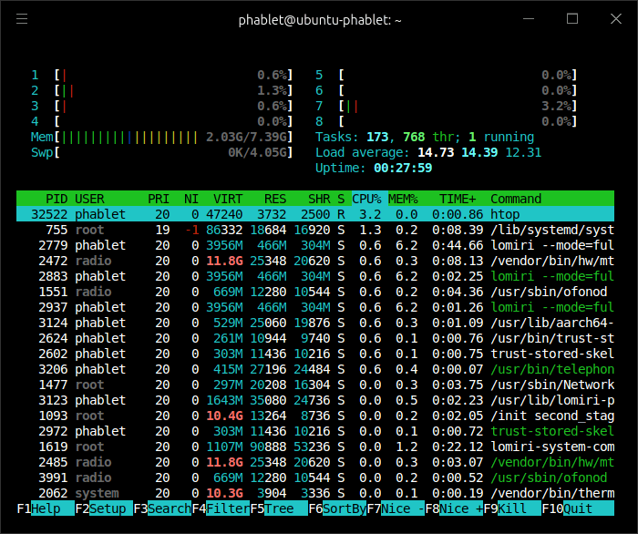Open F6 SortBy options
This screenshot has height=534, width=638.
[x=337, y=508]
